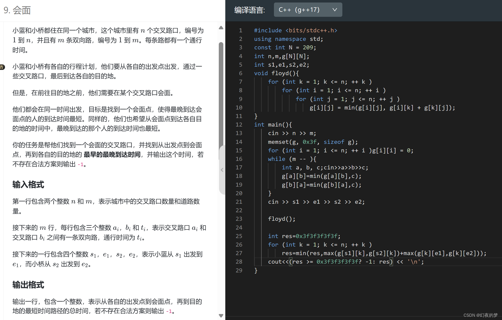Click code line 'memset(g, 0x3f, sizeof g);'
The height and width of the screenshot is (320, 502).
[x=313, y=142]
